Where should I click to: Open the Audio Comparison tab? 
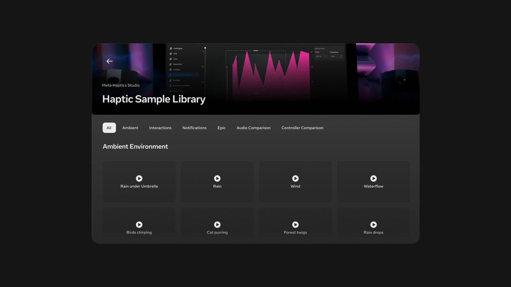click(253, 128)
